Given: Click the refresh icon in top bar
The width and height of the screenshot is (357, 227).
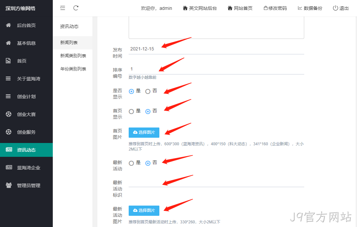Looking at the screenshot, I should [76, 8].
